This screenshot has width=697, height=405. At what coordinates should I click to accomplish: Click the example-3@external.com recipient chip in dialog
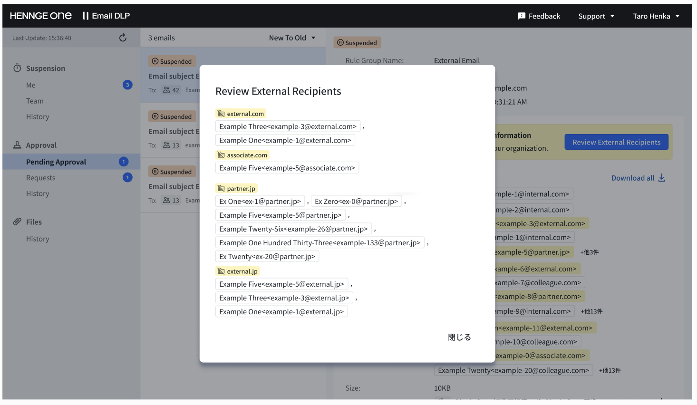(288, 126)
